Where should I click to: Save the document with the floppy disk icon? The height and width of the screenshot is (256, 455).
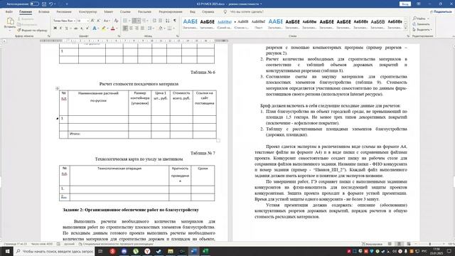44,4
